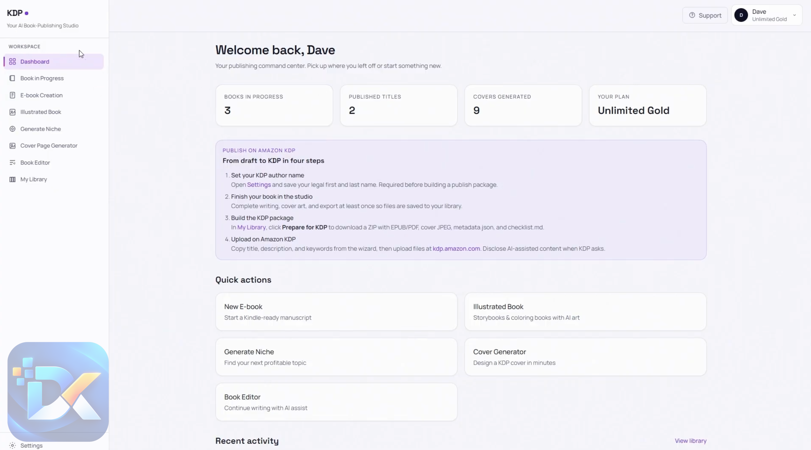Click the Settings gear icon in the sidebar

tap(12, 445)
